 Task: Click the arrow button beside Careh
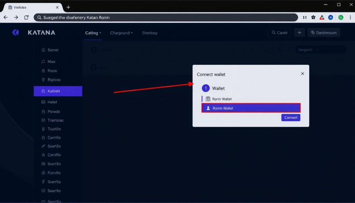[300, 33]
